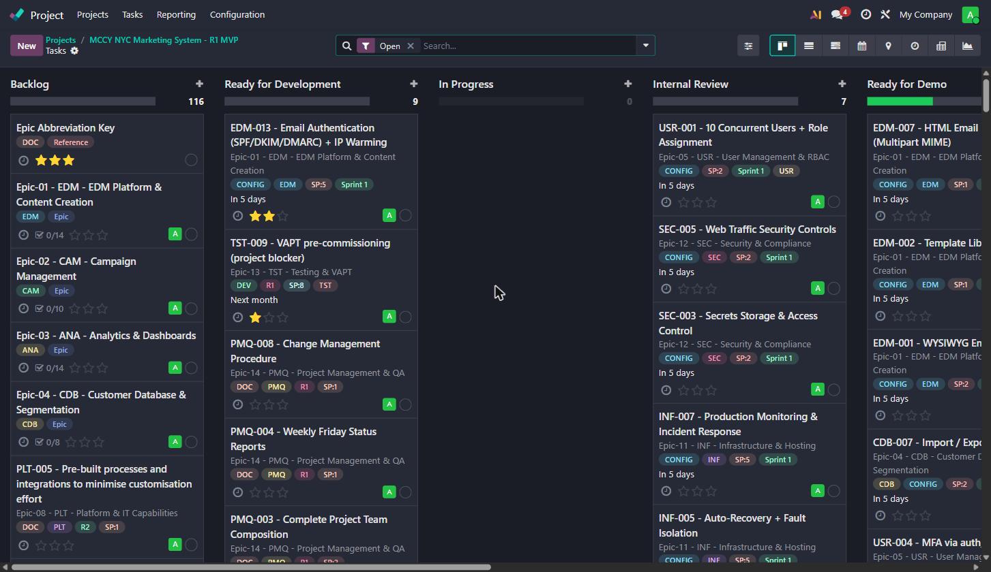Create a task with the New button
Viewport: 991px width, 572px height.
[27, 46]
